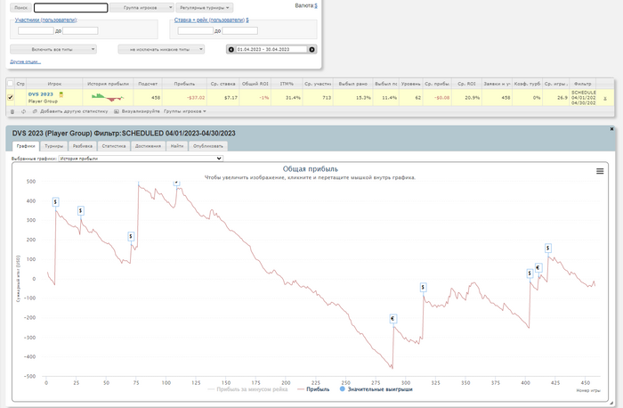Open the Достижения tab
Screen dimensions: 623x408
click(148, 146)
